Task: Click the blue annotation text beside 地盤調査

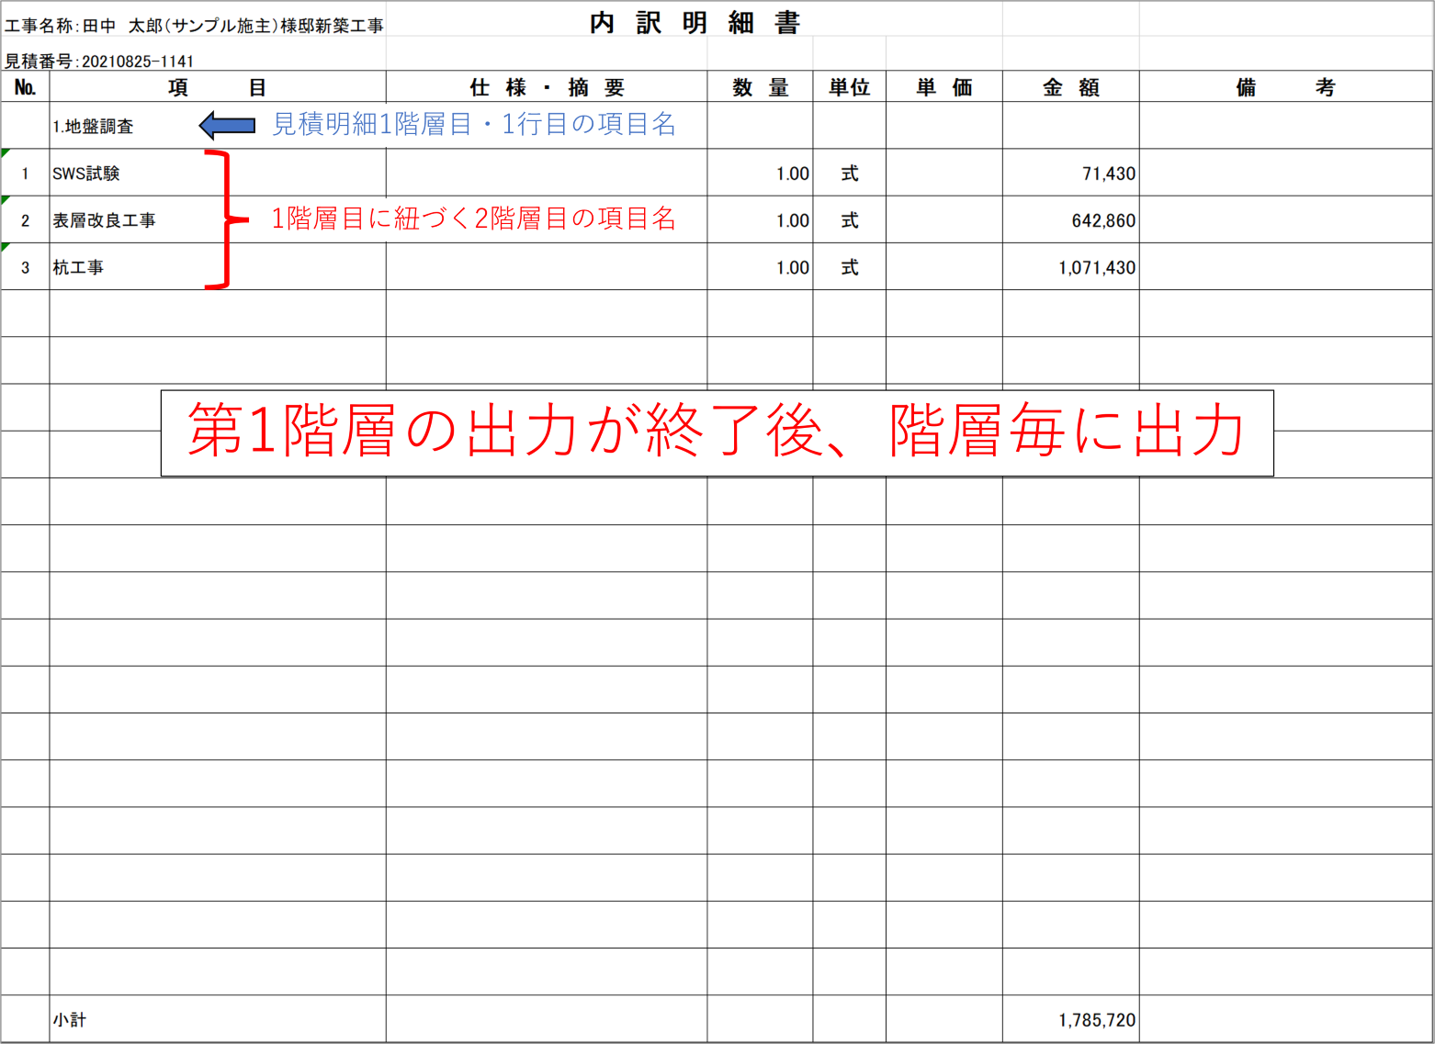Action: click(x=473, y=124)
